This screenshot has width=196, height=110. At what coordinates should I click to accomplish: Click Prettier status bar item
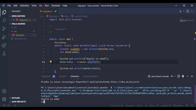(178, 105)
